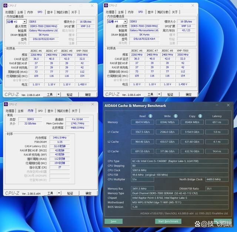Close the CPU-Z window showing slot #4
This screenshot has height=232, width=237.
click(x=193, y=6)
